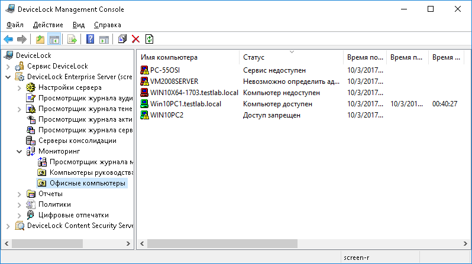Click the green Refresh toolbar icon

click(149, 40)
